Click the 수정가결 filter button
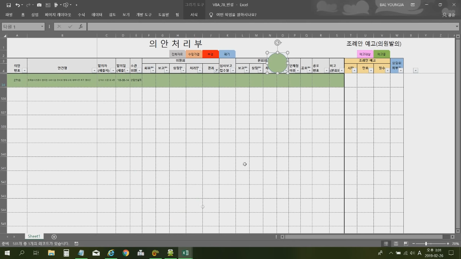The height and width of the screenshot is (259, 461). [x=194, y=54]
